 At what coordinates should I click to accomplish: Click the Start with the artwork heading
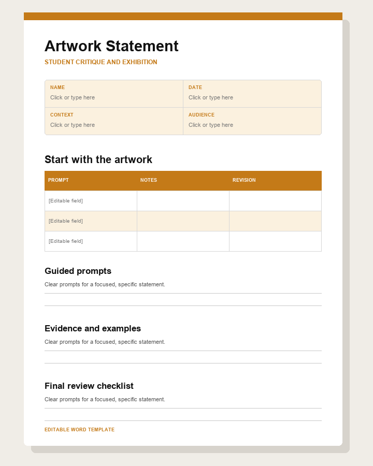coord(98,159)
